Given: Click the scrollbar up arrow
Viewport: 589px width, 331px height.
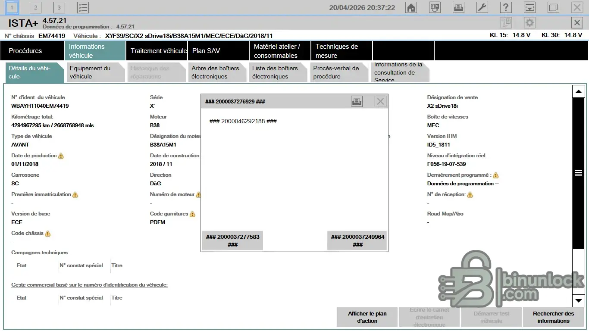Looking at the screenshot, I should coord(578,91).
